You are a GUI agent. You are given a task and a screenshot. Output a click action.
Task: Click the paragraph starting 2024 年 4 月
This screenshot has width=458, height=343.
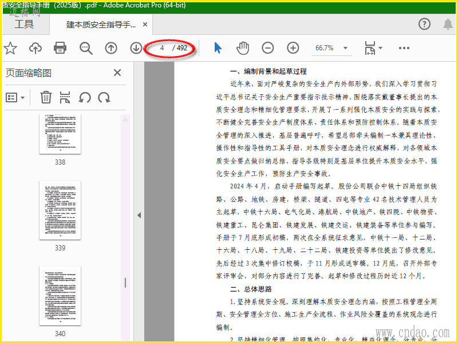point(326,231)
